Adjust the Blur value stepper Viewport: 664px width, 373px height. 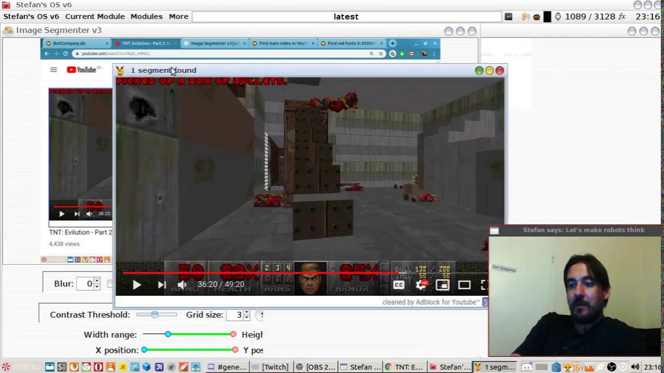(96, 283)
